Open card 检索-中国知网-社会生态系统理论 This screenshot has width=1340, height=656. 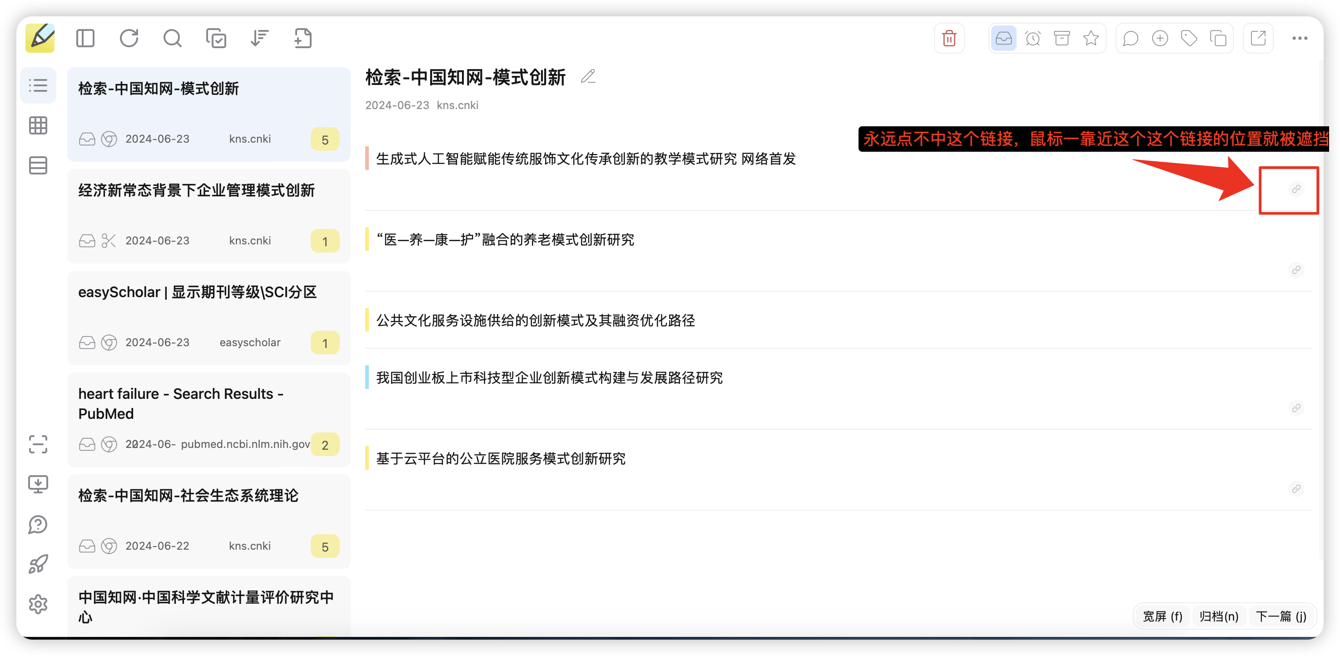pos(208,521)
